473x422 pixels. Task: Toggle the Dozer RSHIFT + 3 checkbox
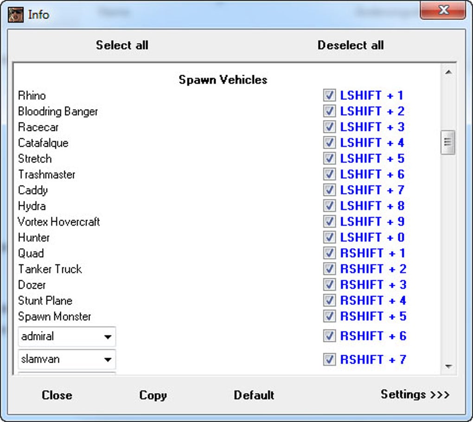click(329, 284)
